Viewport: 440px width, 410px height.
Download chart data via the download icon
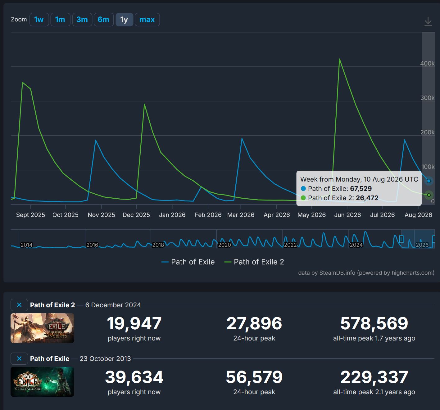pyautogui.click(x=428, y=21)
